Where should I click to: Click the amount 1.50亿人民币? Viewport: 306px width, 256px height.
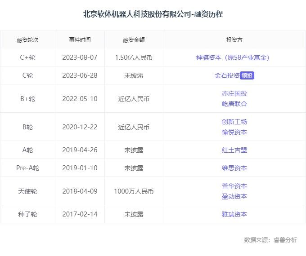(134, 57)
